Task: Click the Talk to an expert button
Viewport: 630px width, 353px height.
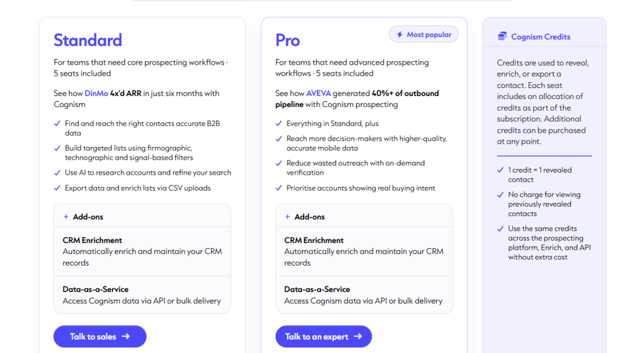Action: 324,336
